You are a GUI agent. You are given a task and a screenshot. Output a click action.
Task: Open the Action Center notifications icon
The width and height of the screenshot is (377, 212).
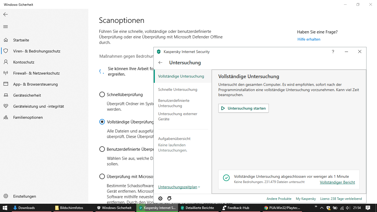click(x=368, y=208)
